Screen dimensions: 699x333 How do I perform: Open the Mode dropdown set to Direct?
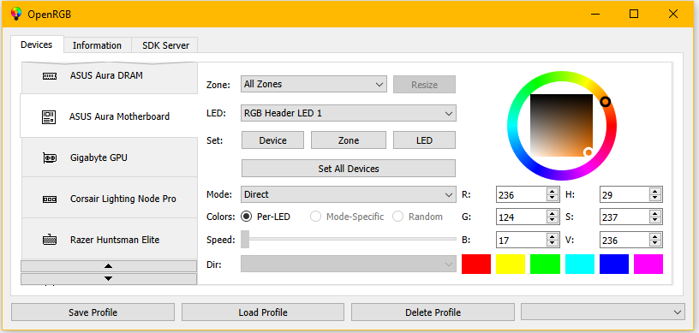(349, 195)
